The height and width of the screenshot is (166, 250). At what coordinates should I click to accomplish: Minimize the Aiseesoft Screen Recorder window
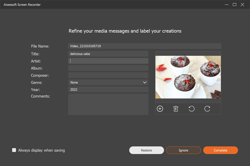coord(226,5)
